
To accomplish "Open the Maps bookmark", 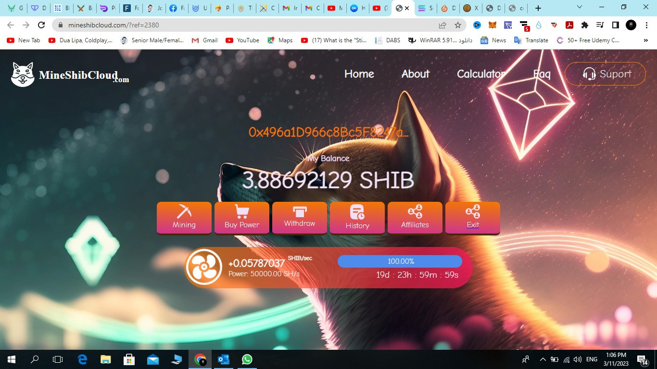I will click(x=280, y=40).
